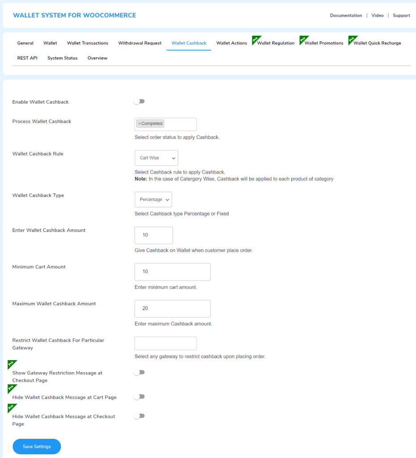Remove the Completed status tag via its x
Viewport: 416px width, 458px height.
tap(139, 123)
